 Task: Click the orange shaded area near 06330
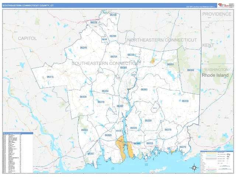153,60
